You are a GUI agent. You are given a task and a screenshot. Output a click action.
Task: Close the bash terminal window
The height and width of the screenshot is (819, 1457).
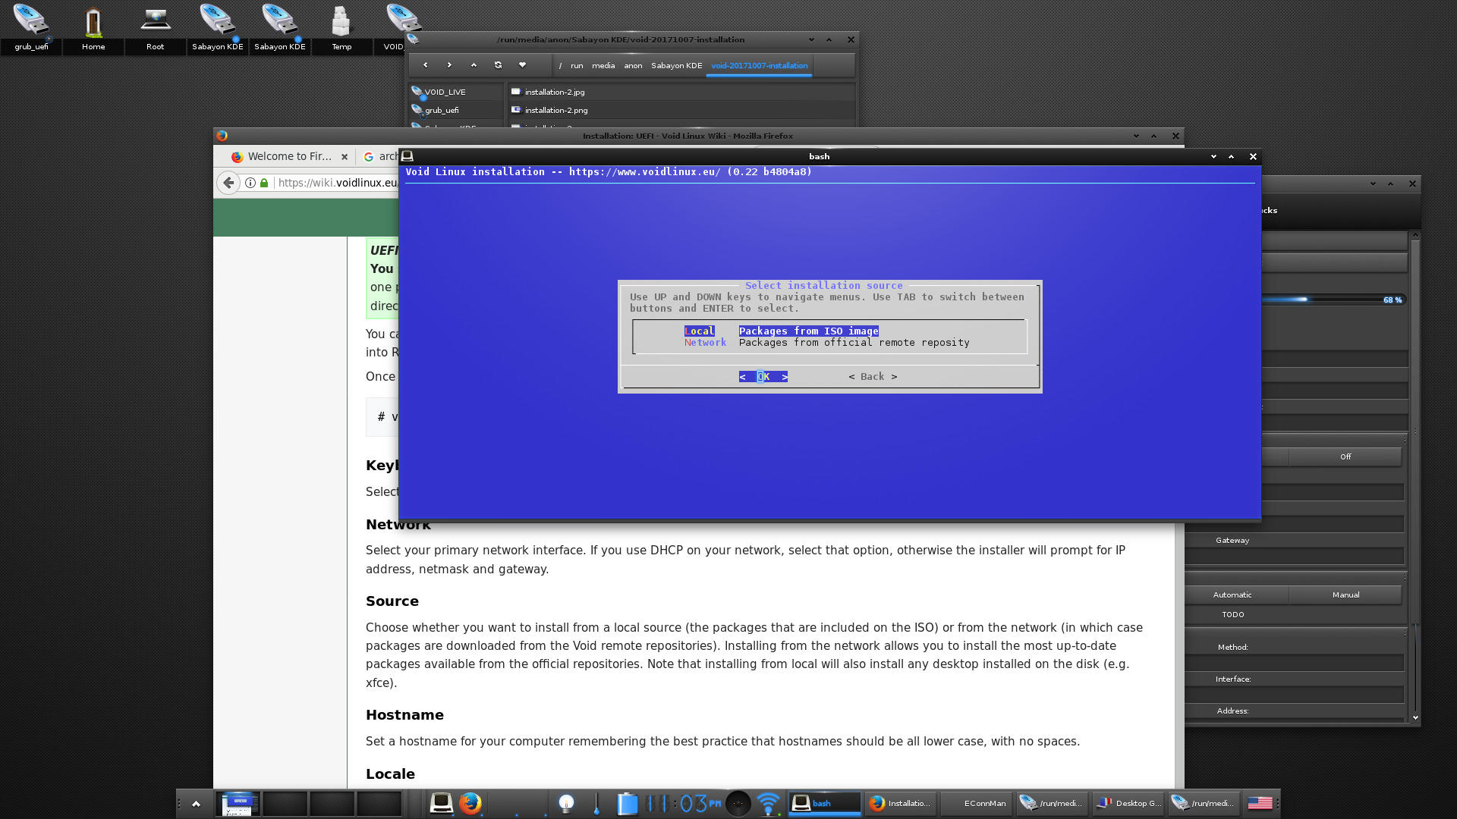[x=1253, y=156]
